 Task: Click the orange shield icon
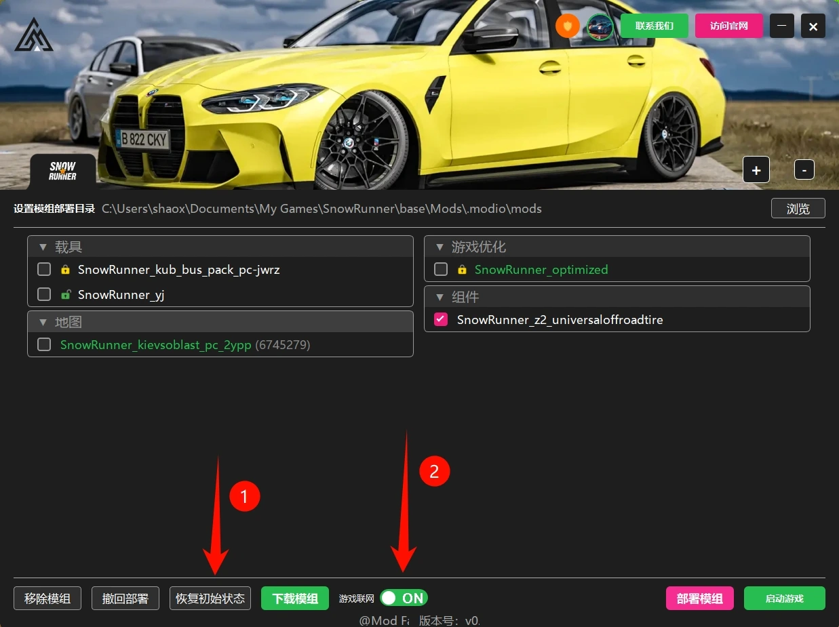[x=568, y=26]
